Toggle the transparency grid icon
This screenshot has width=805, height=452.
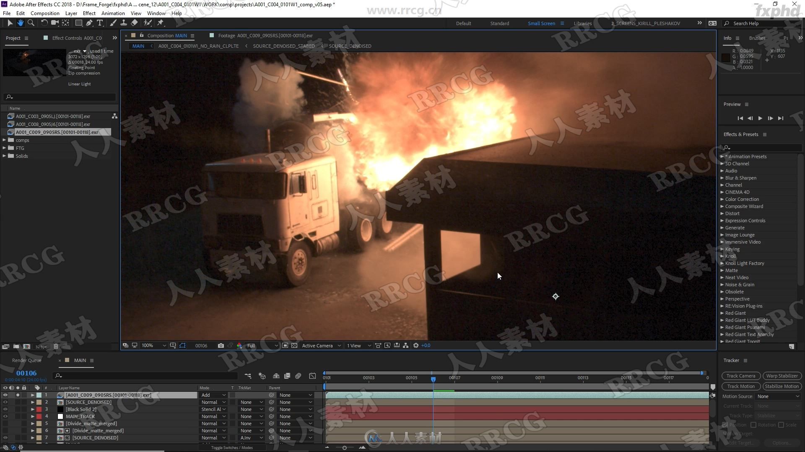pos(294,346)
